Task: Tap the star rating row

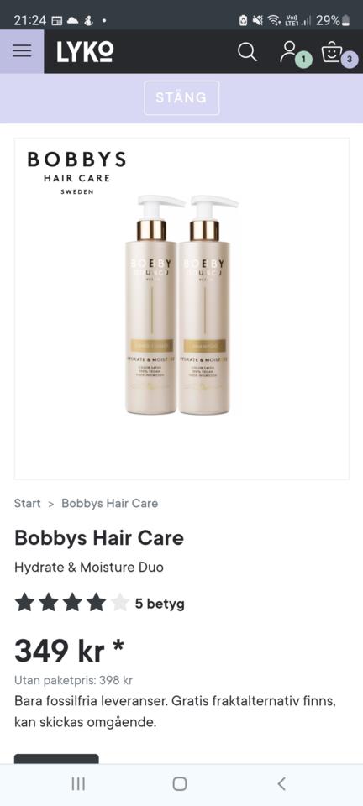Action: pyautogui.click(x=72, y=603)
